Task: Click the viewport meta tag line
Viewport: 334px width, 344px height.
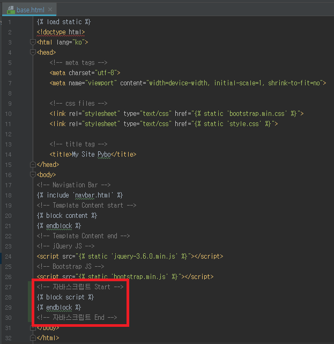Action: tap(188, 83)
